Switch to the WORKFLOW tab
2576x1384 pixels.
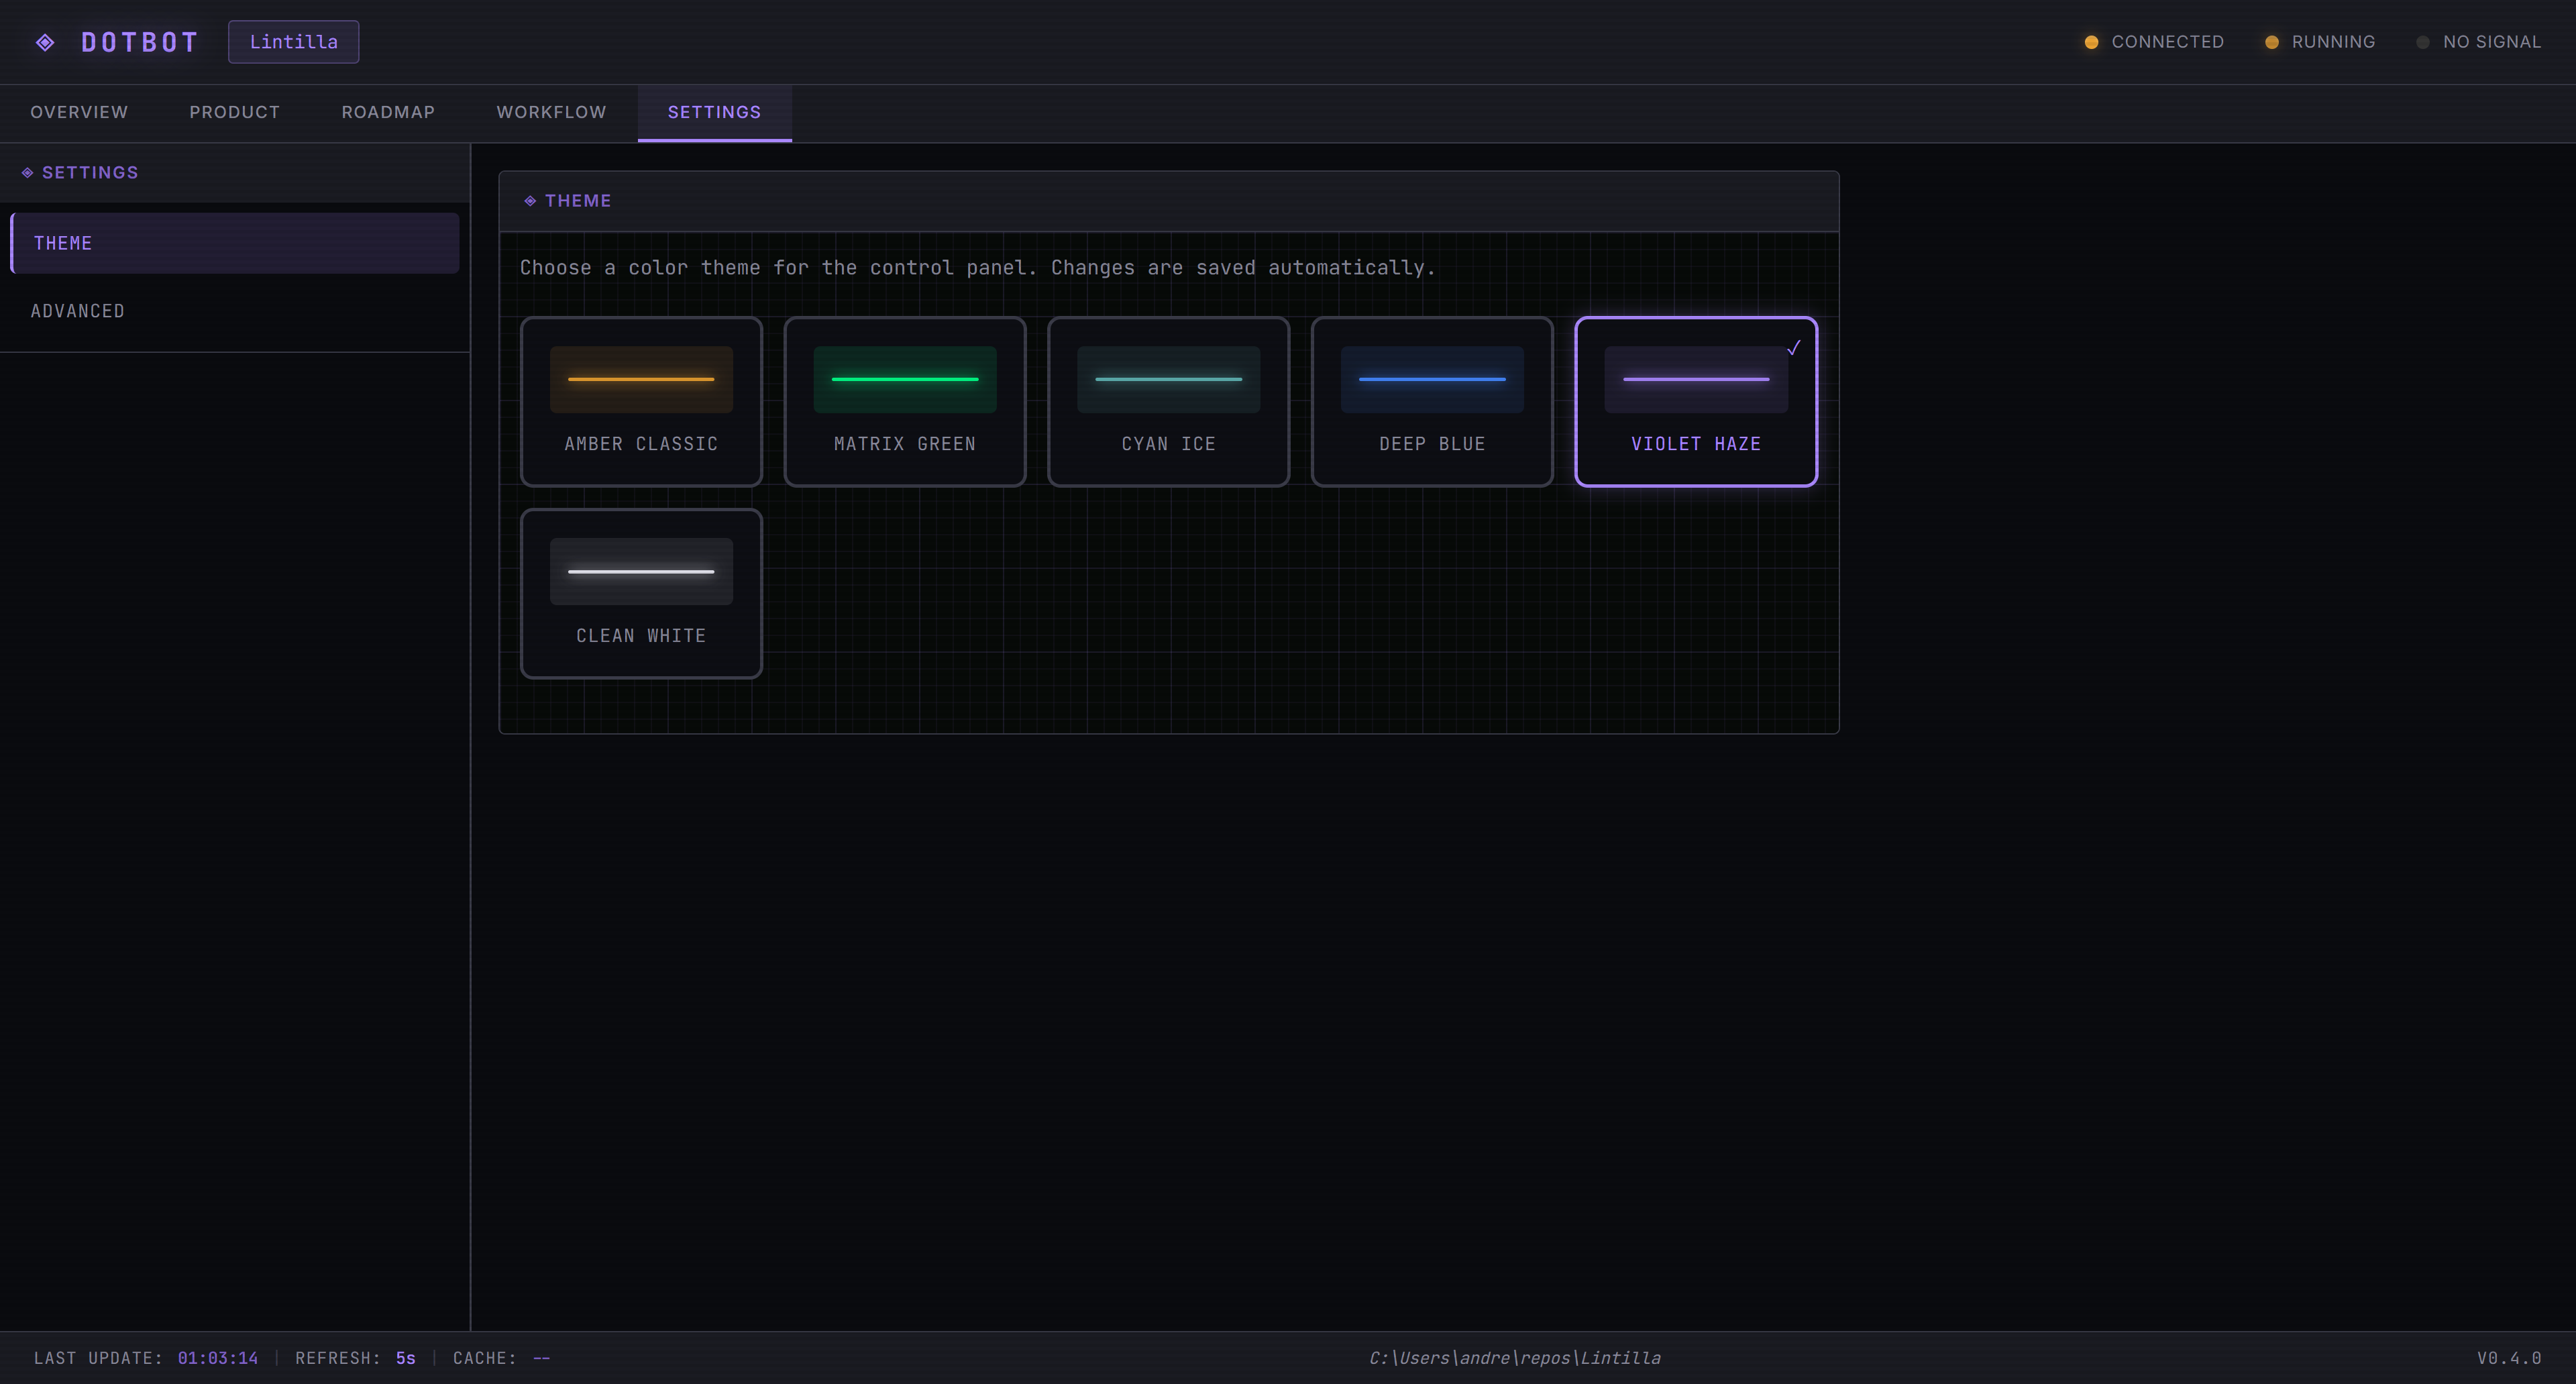click(551, 113)
